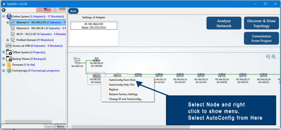Click SN 1289388 label
The width and height of the screenshot is (281, 130).
tap(96, 66)
